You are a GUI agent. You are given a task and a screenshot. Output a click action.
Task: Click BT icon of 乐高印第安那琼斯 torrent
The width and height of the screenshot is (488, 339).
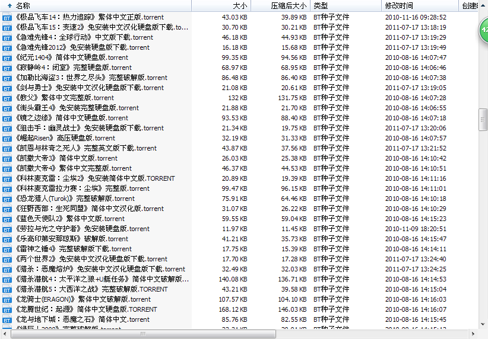point(7,239)
